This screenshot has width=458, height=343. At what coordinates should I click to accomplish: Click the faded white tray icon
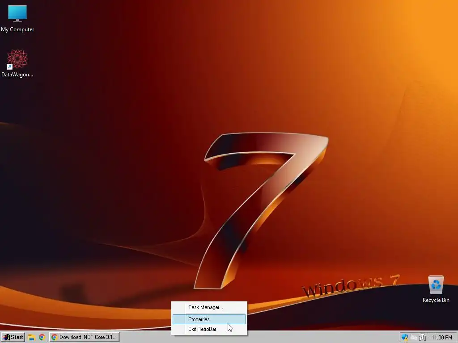click(414, 338)
